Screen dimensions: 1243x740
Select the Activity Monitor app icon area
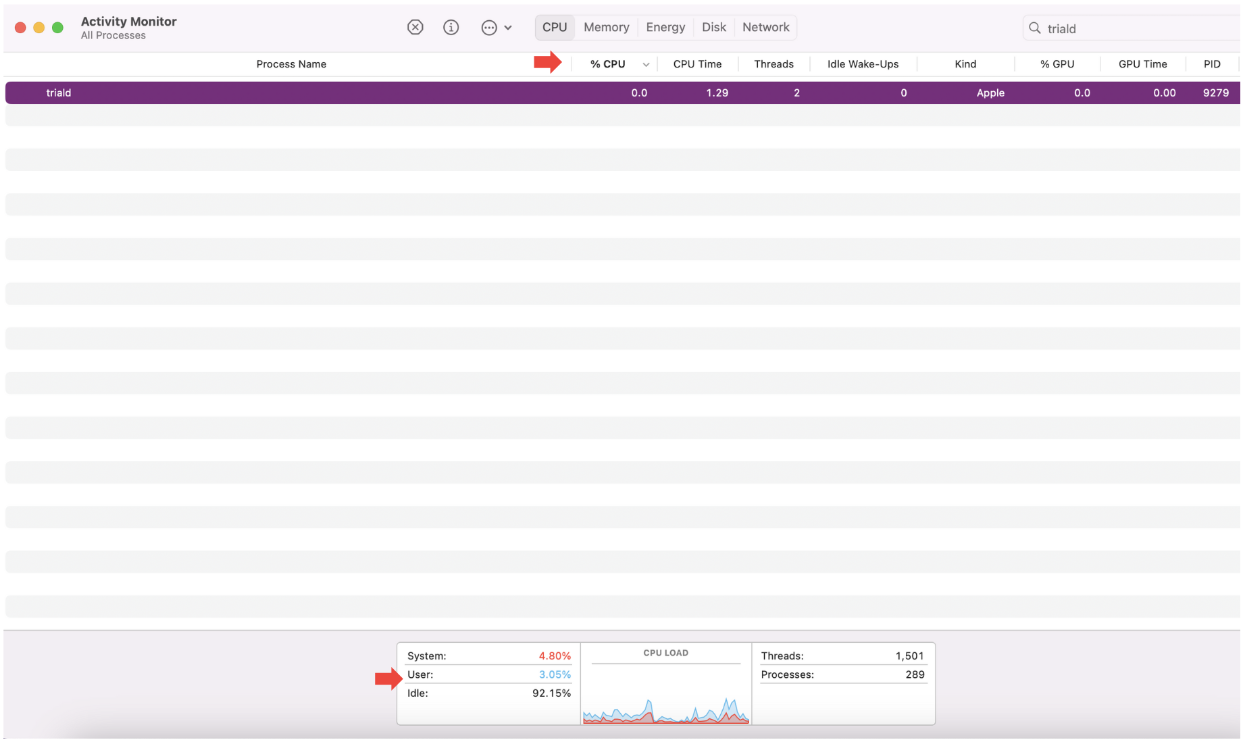tap(128, 27)
